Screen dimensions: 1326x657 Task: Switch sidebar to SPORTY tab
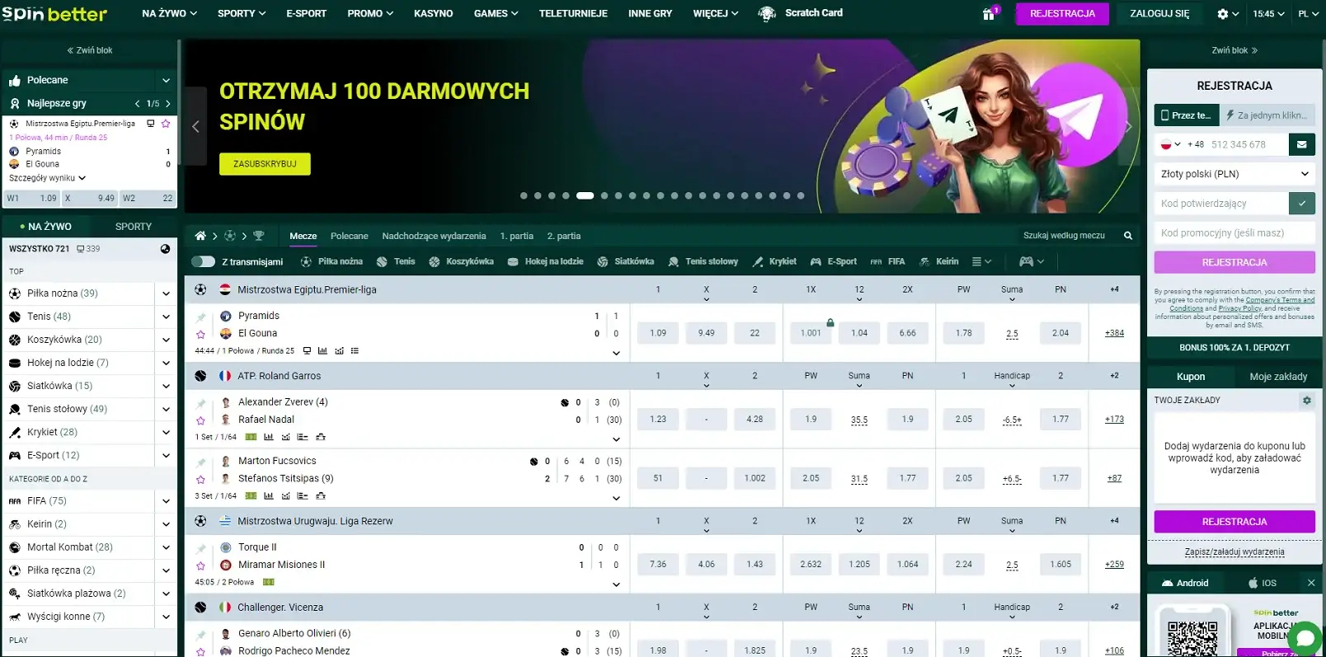[134, 227]
